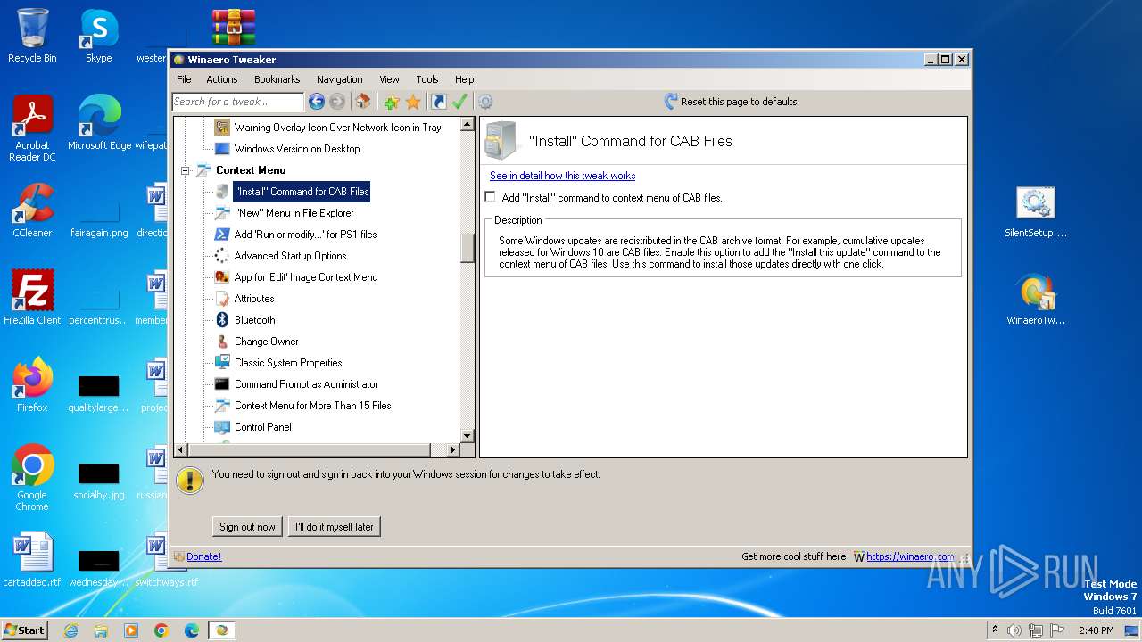Click the Control Panel icon in the tree
Image resolution: width=1142 pixels, height=642 pixels.
pos(222,427)
